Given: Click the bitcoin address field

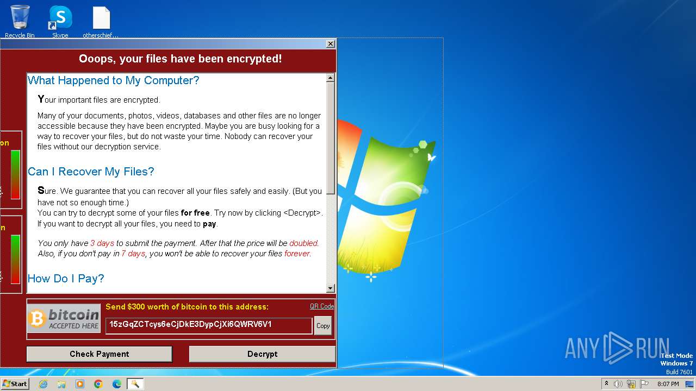Looking at the screenshot, I should coord(209,325).
